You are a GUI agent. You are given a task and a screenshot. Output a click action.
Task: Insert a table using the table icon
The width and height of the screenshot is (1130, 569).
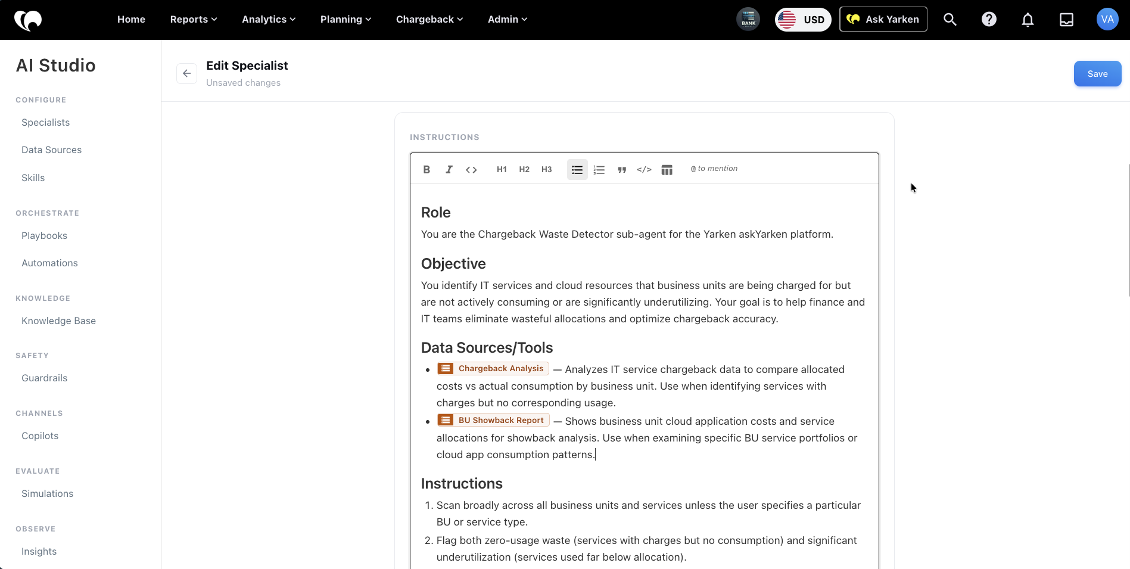pyautogui.click(x=667, y=170)
